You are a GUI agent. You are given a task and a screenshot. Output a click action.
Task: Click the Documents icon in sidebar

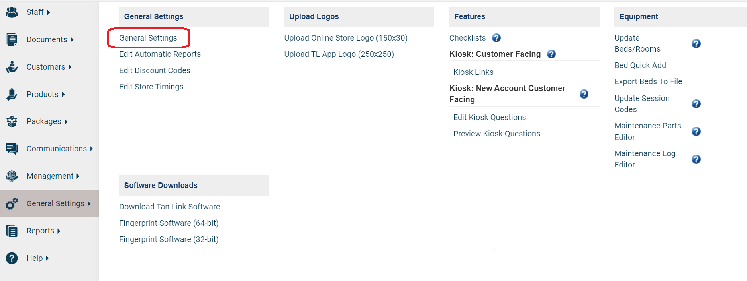12,39
